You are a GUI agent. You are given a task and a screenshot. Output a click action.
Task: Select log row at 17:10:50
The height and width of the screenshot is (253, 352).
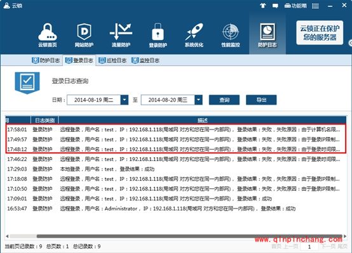(175, 189)
